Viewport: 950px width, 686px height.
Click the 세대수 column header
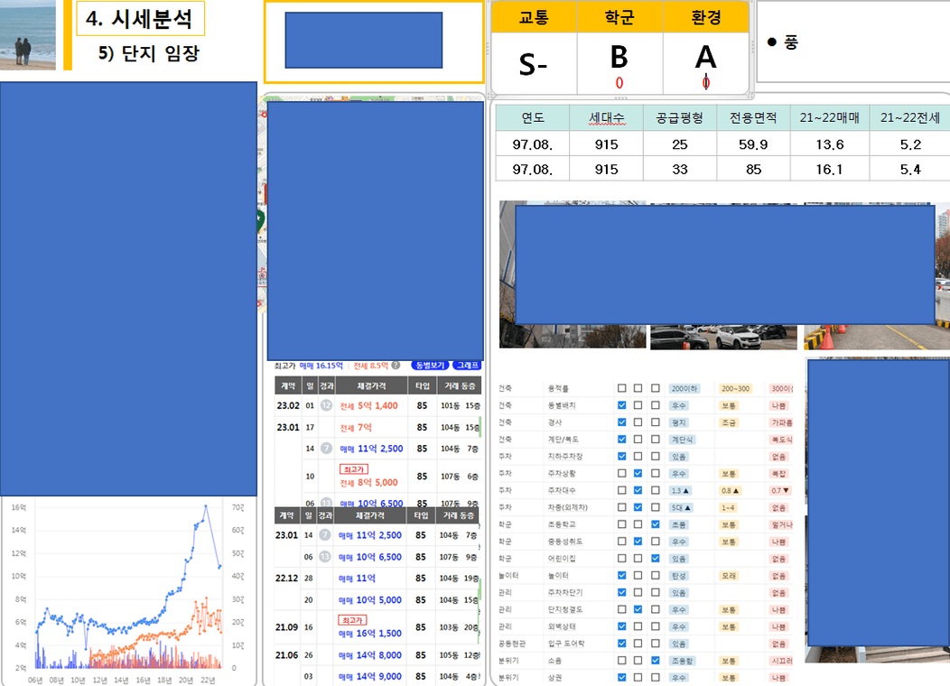(x=607, y=118)
